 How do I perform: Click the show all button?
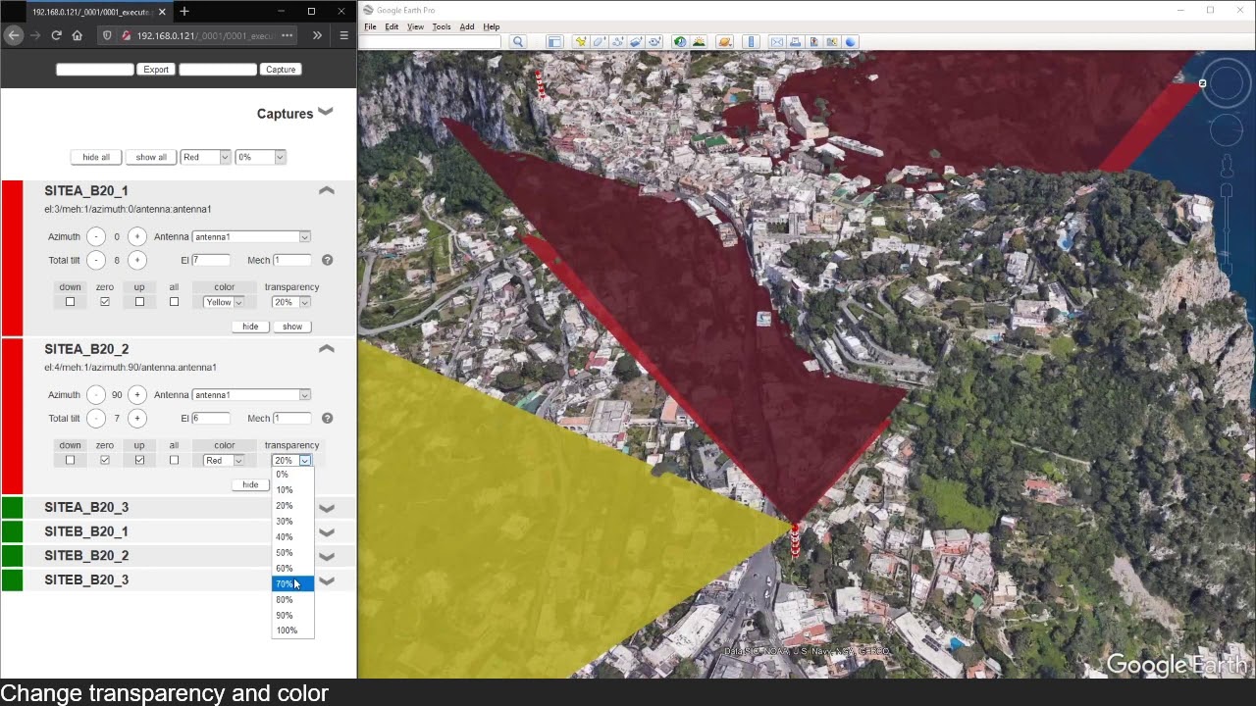pyautogui.click(x=151, y=157)
